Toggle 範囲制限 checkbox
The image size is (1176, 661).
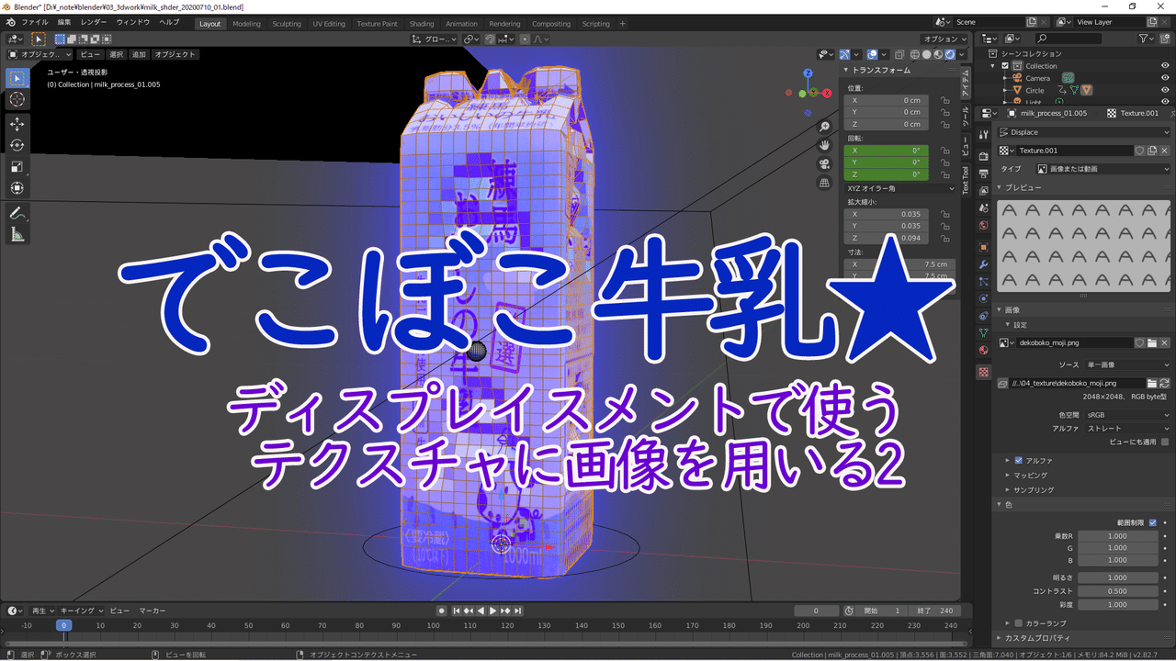(x=1153, y=522)
